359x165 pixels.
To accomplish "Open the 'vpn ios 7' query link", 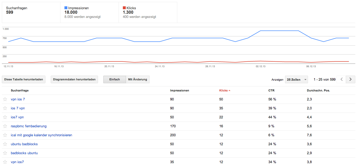I will 18,99.
